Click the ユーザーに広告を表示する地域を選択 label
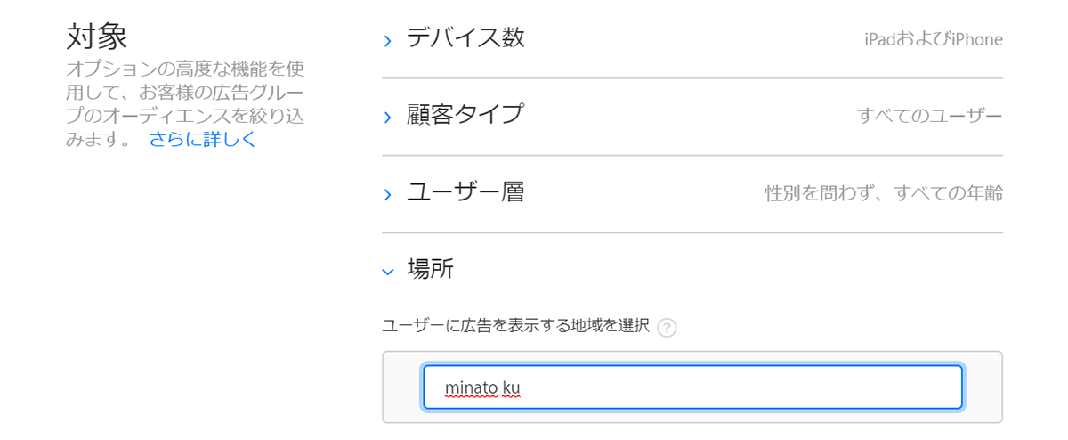 515,325
